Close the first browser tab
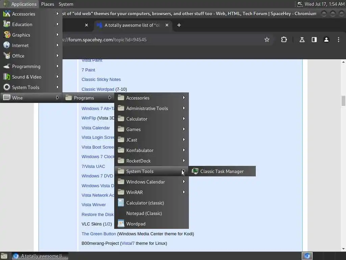 [x=86, y=25]
